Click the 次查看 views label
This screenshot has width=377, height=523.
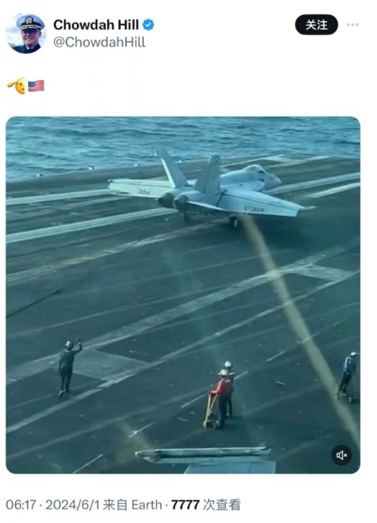222,504
